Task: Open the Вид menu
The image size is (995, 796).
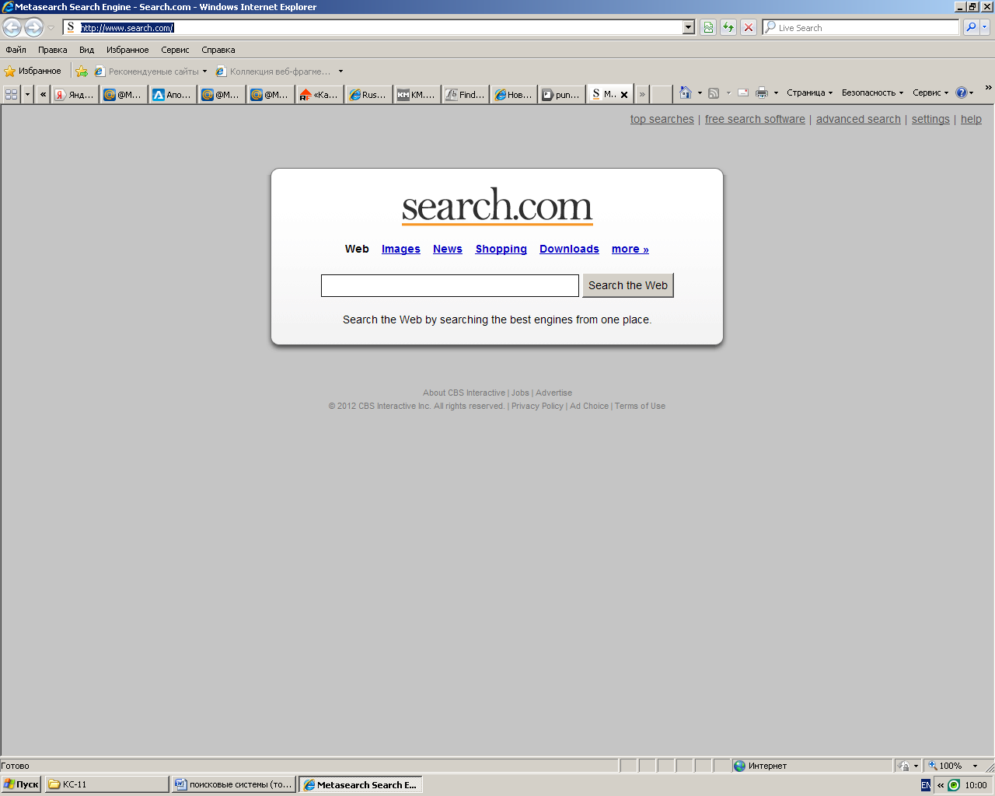Action: tap(86, 50)
